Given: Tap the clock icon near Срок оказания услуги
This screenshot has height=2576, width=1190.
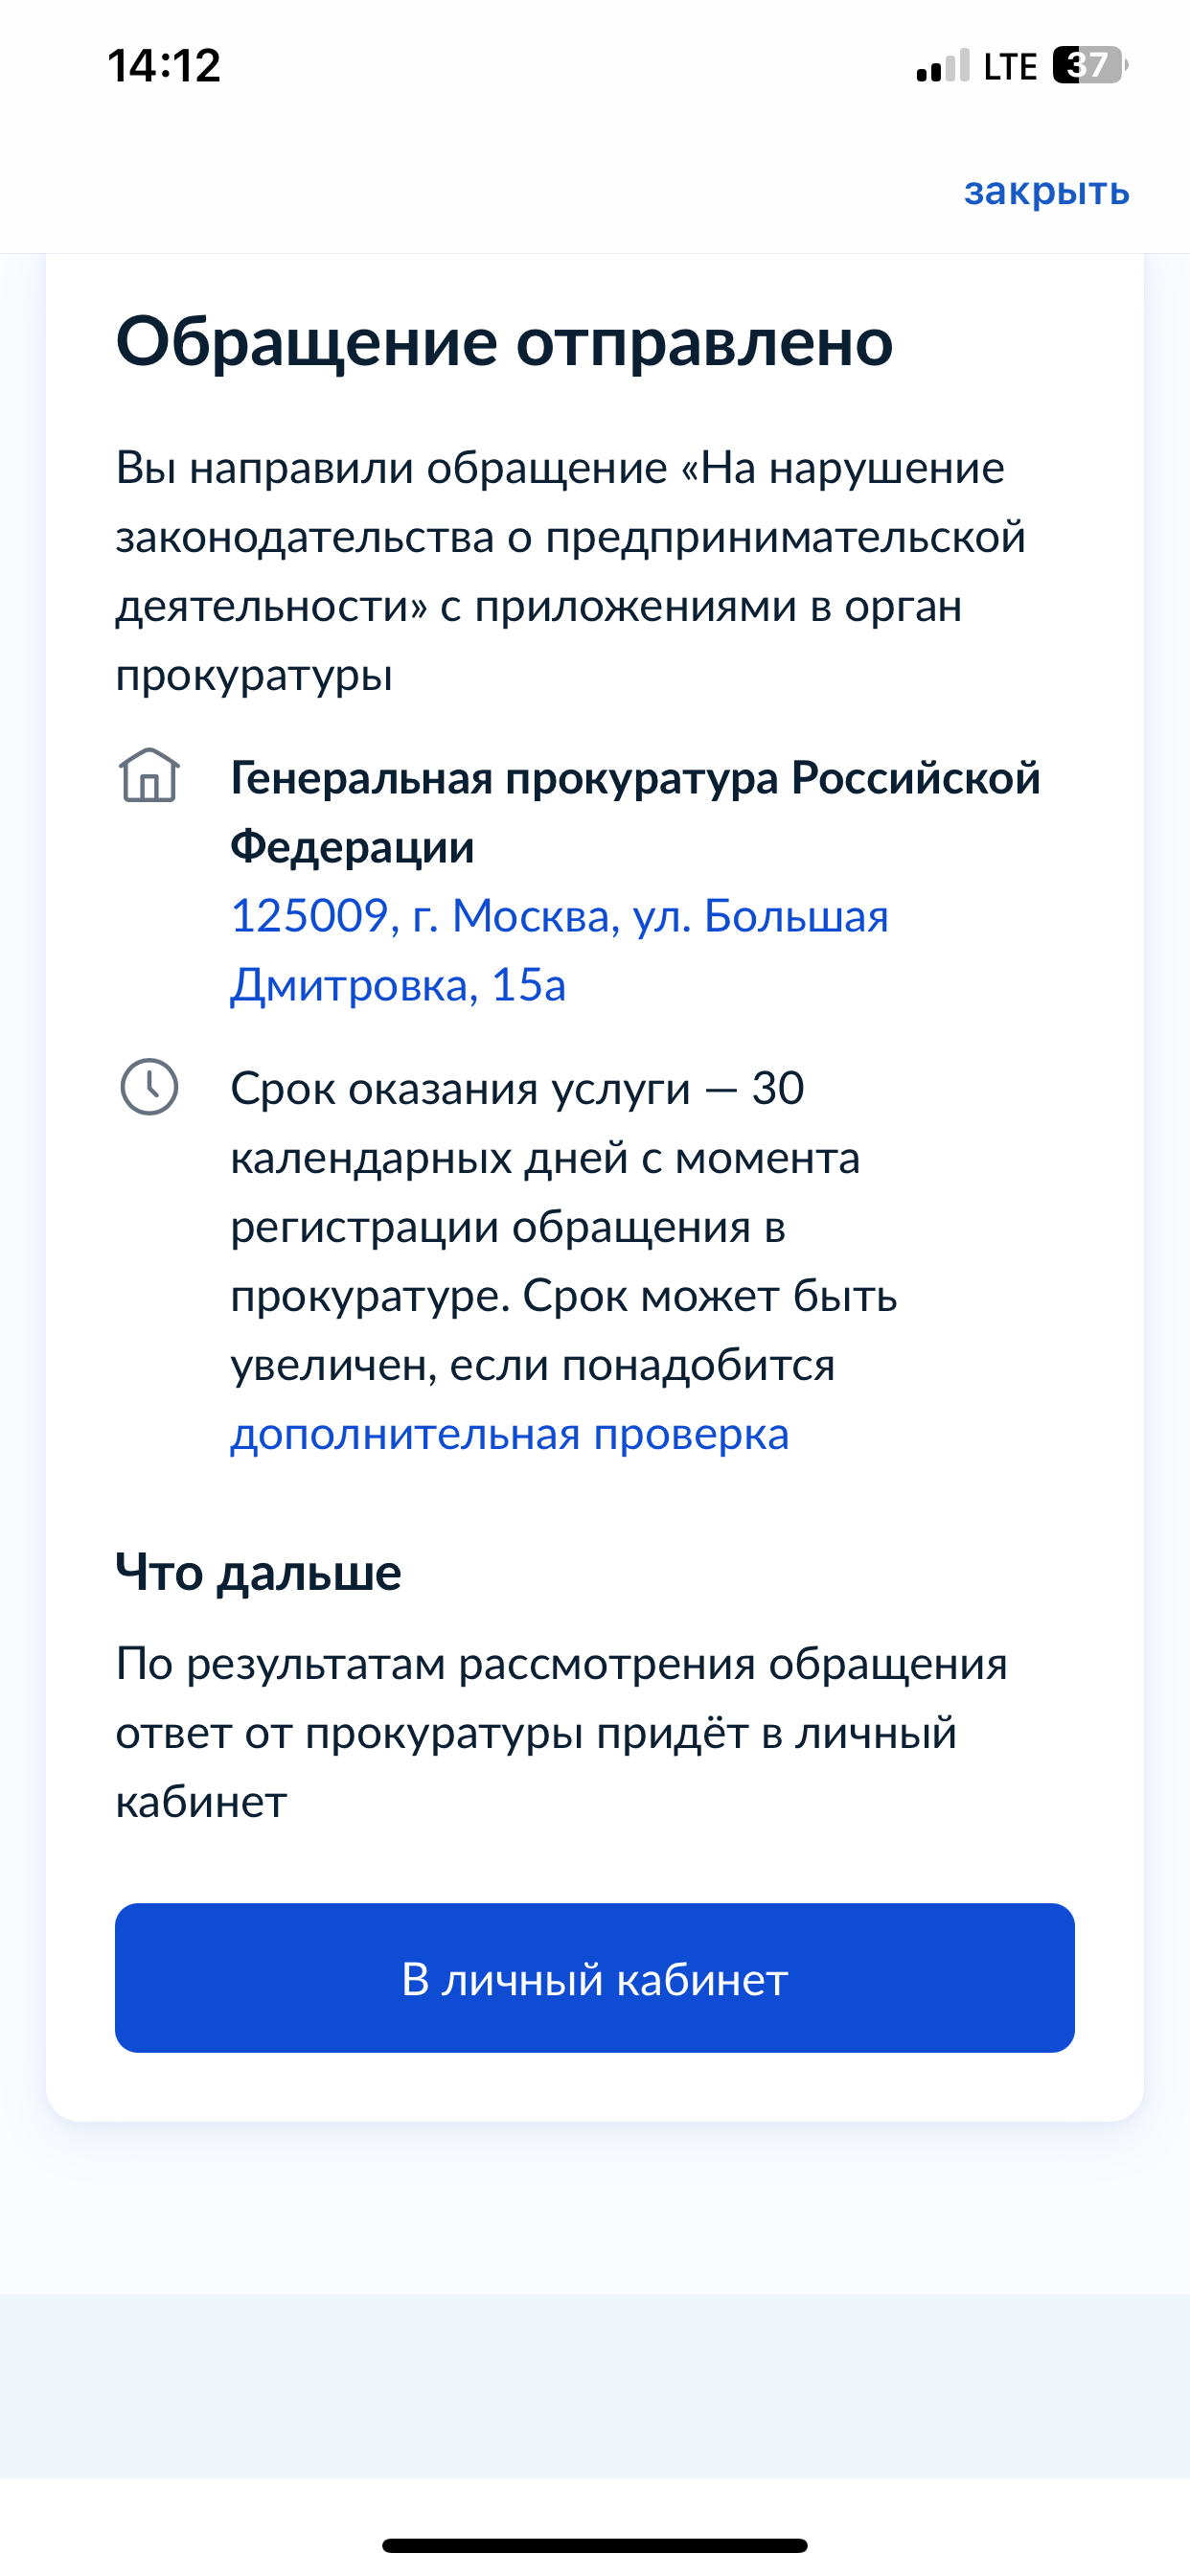Looking at the screenshot, I should 149,1087.
